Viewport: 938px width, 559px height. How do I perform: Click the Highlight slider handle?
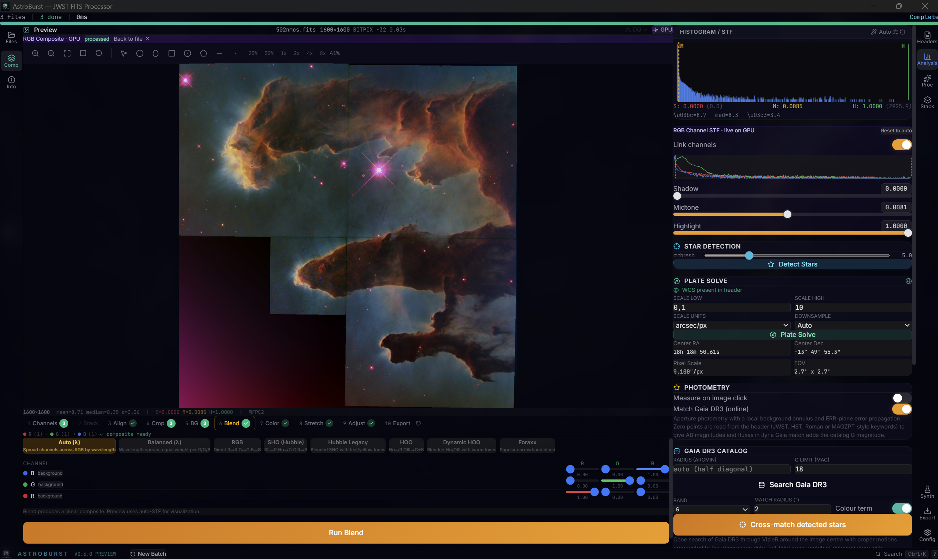[x=908, y=233]
